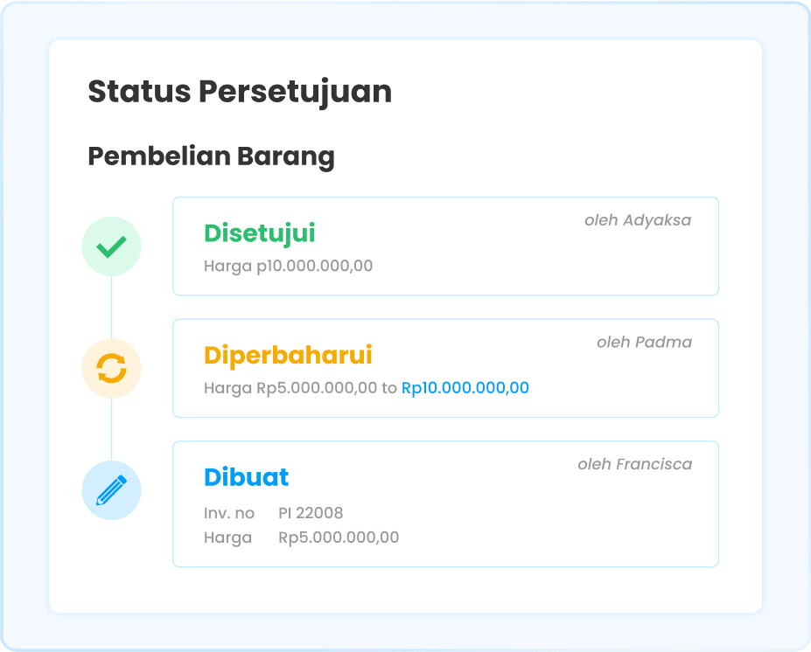Open the Status Persetujuan section
The width and height of the screenshot is (811, 652).
[x=240, y=90]
